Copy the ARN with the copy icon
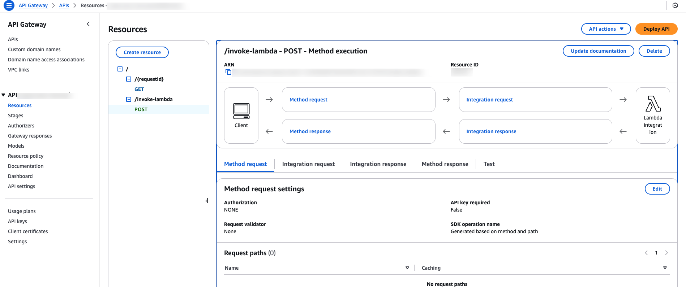 coord(228,72)
